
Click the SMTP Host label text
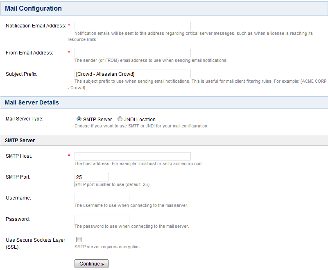point(19,156)
